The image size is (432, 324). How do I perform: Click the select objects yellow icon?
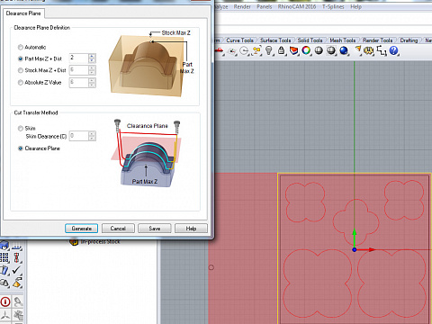(x=256, y=50)
